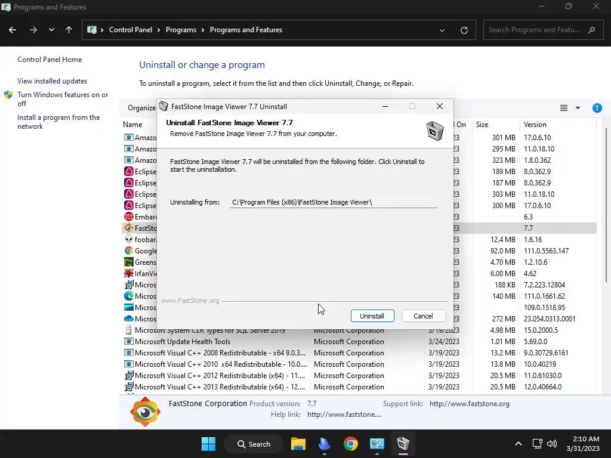Open Google Chrome from taskbar
Viewport: 611px width, 458px height.
(x=351, y=444)
